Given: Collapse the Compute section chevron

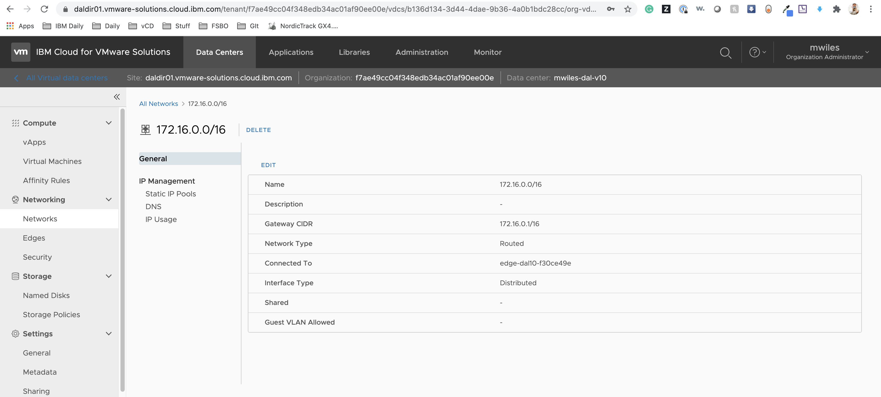Looking at the screenshot, I should coord(109,123).
